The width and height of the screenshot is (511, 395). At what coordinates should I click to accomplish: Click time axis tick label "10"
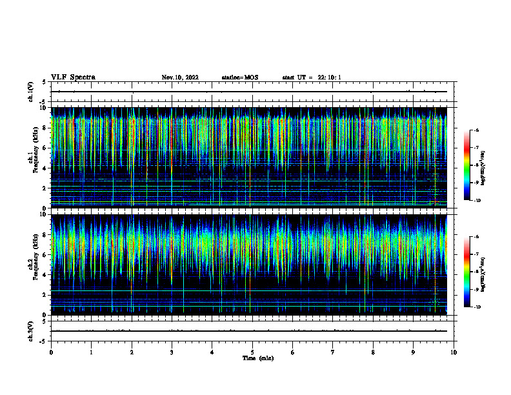tap(454, 352)
